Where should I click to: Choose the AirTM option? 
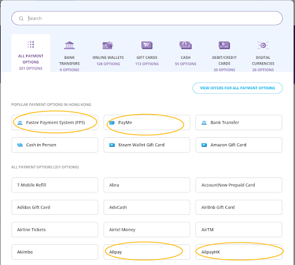(239, 230)
